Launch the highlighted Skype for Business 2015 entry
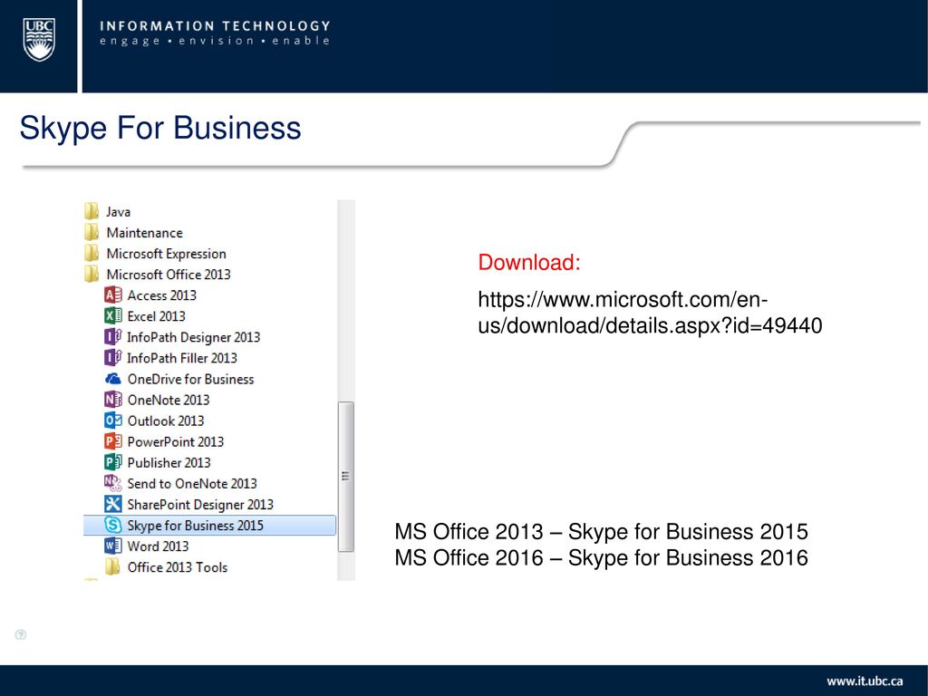Screen dimensions: 928x696 209,525
